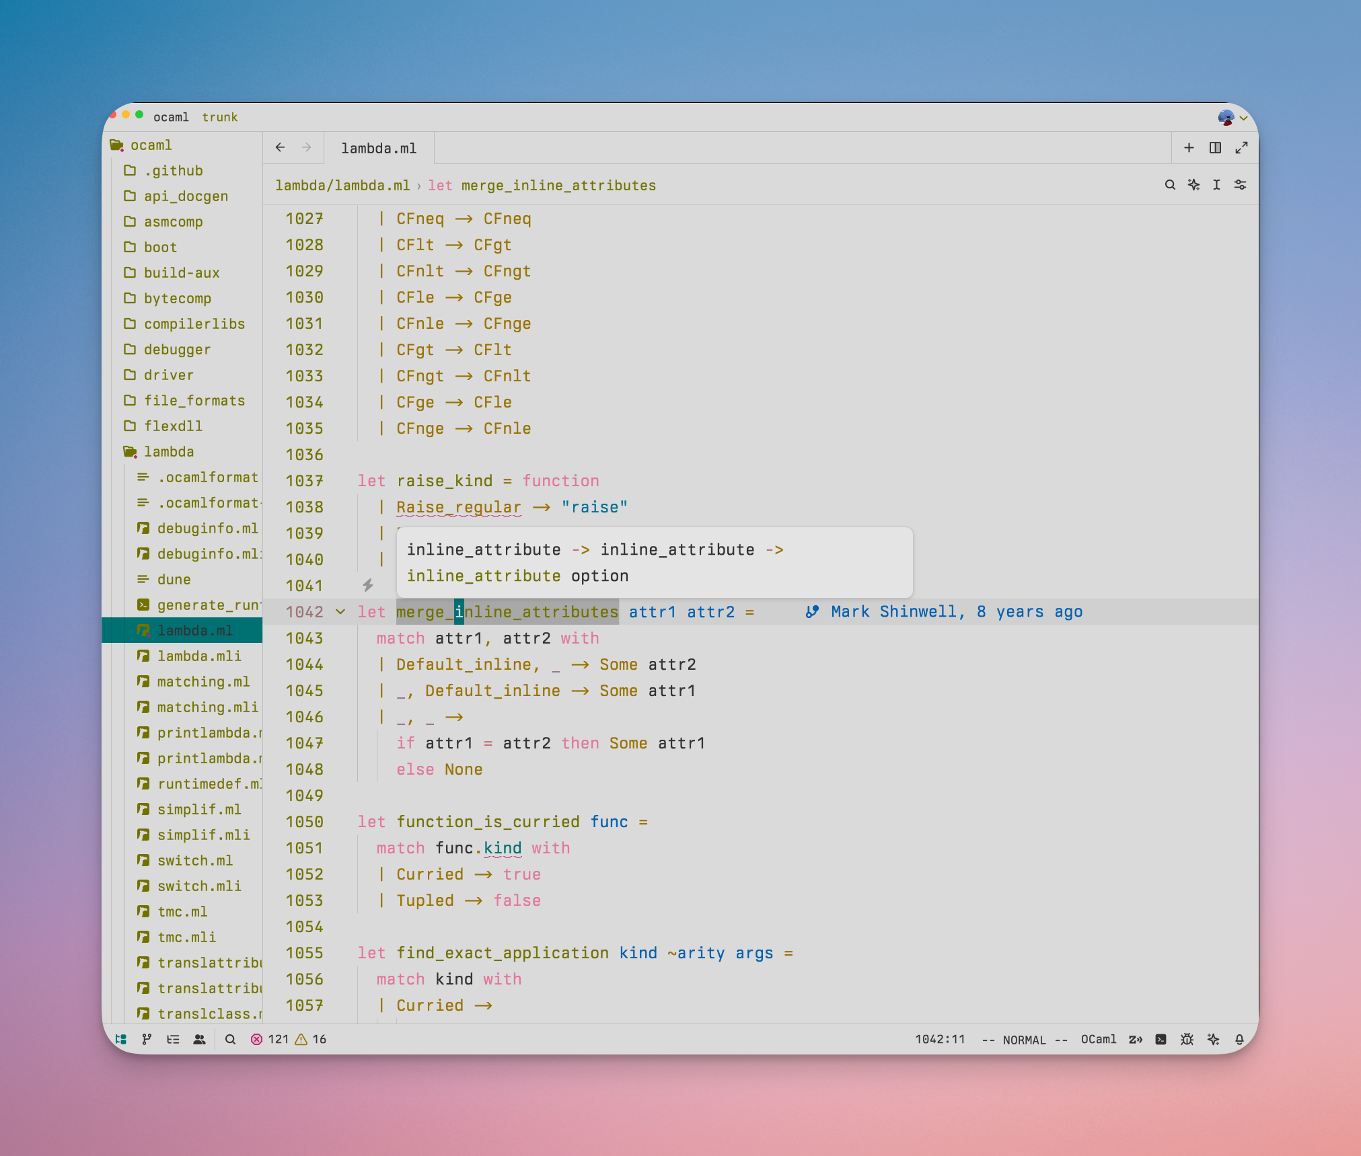Image resolution: width=1361 pixels, height=1156 pixels.
Task: Open user menu chevron next to avatar
Action: point(1244,118)
